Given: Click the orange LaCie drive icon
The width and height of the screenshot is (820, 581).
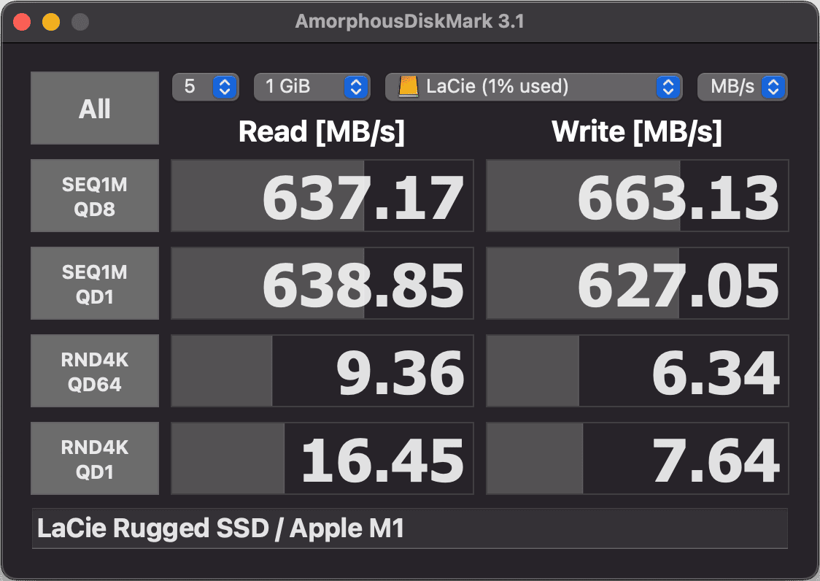Looking at the screenshot, I should pyautogui.click(x=409, y=87).
